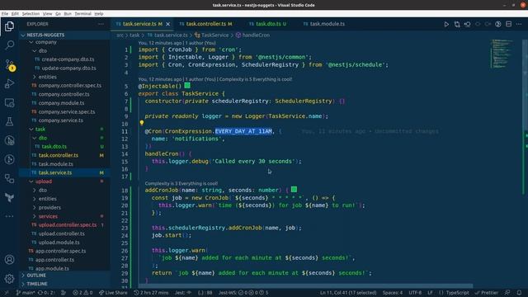
Task: Run the code with play icon
Action: click(x=446, y=24)
